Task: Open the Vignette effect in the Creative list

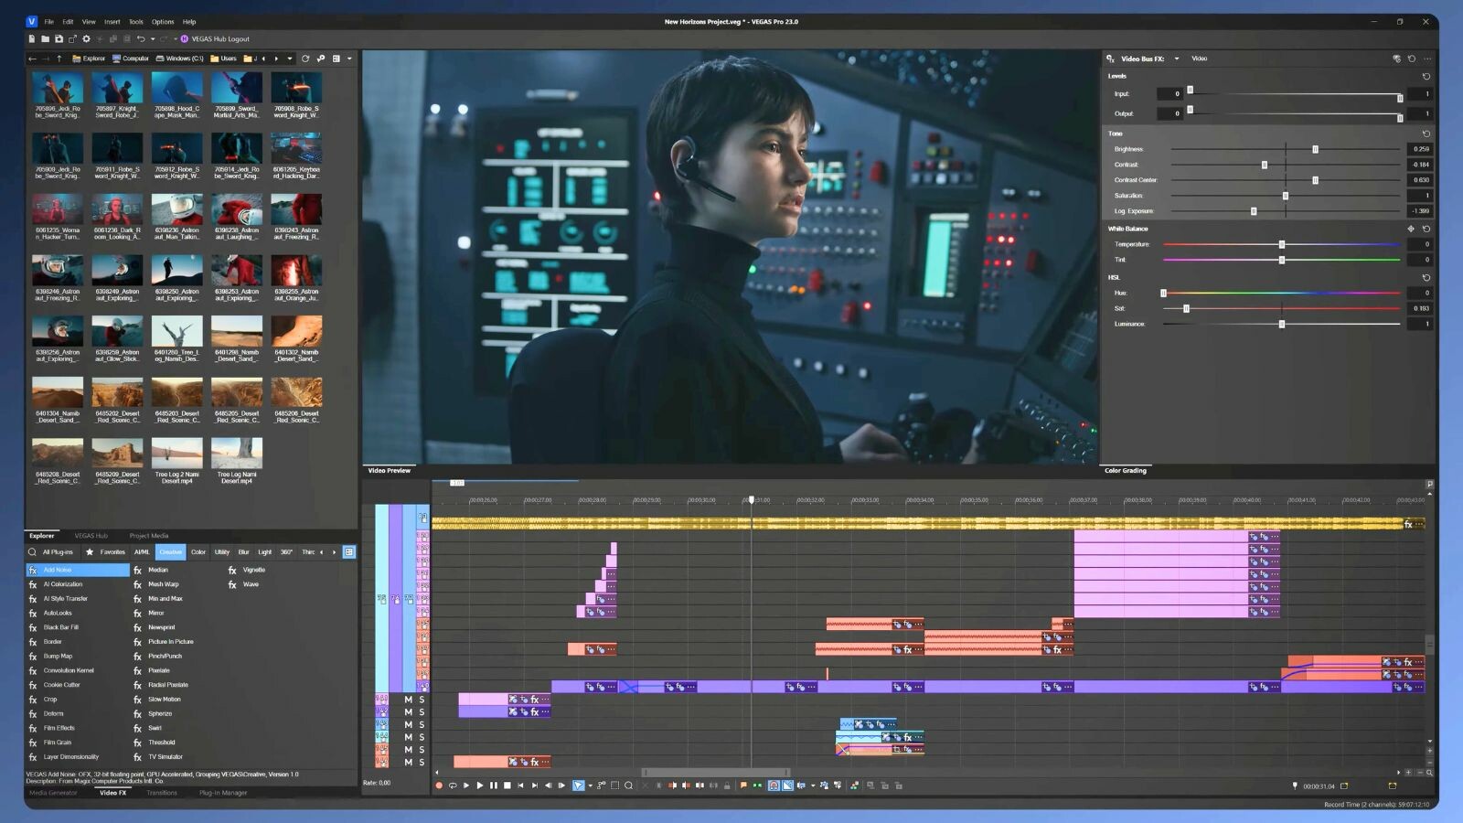Action: pyautogui.click(x=252, y=569)
